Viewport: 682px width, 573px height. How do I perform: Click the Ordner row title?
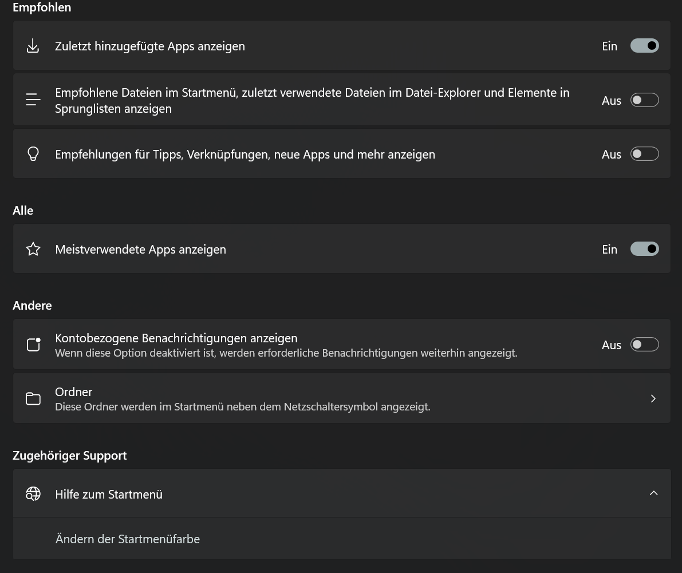(74, 392)
